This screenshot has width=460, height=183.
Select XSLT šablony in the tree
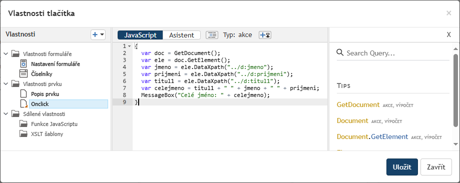coord(47,134)
